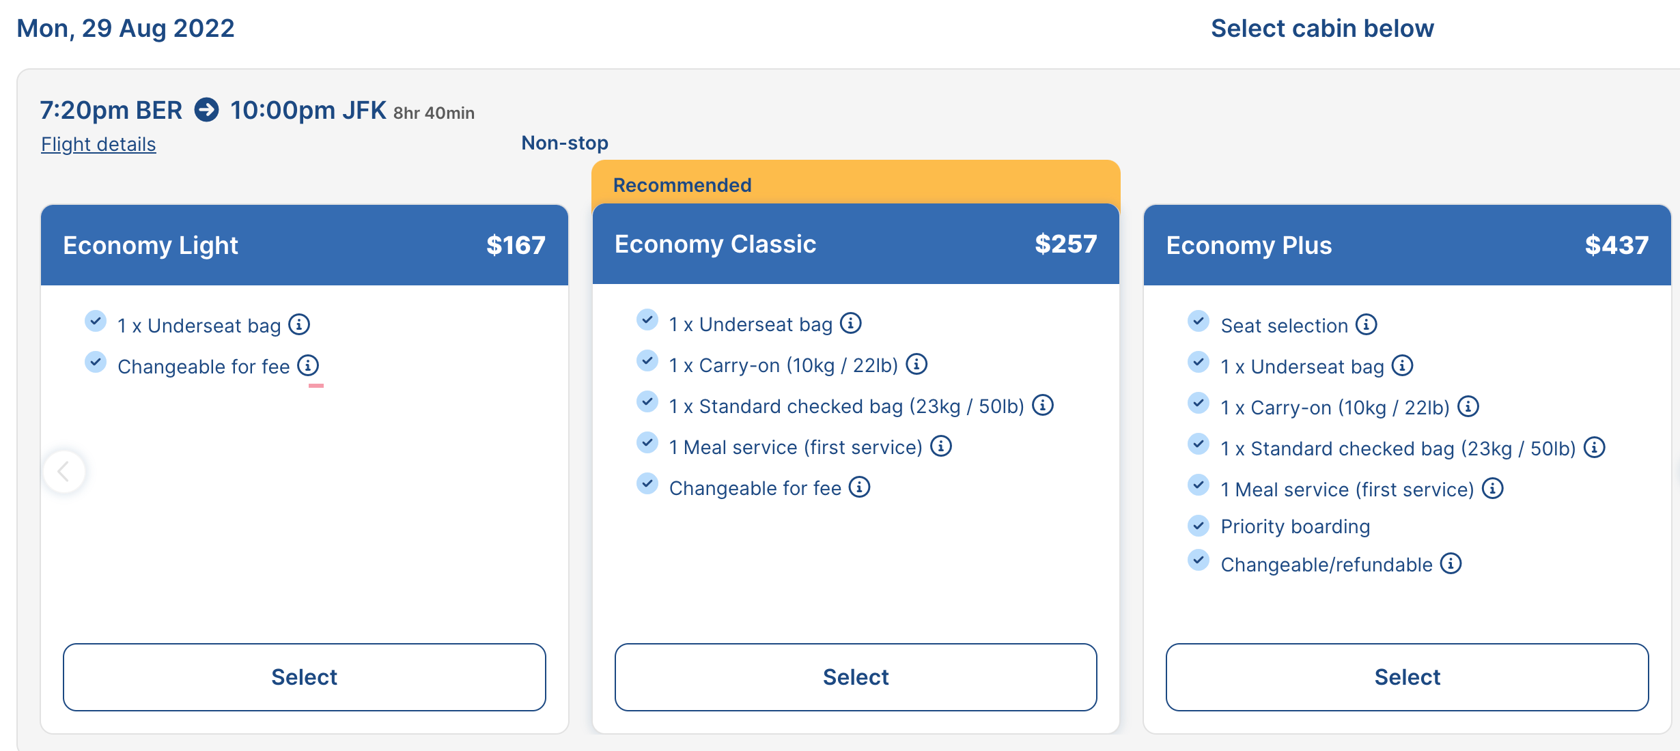Click the Priority boarding check mark
Viewport: 1680px width, 751px height.
pyautogui.click(x=1199, y=526)
